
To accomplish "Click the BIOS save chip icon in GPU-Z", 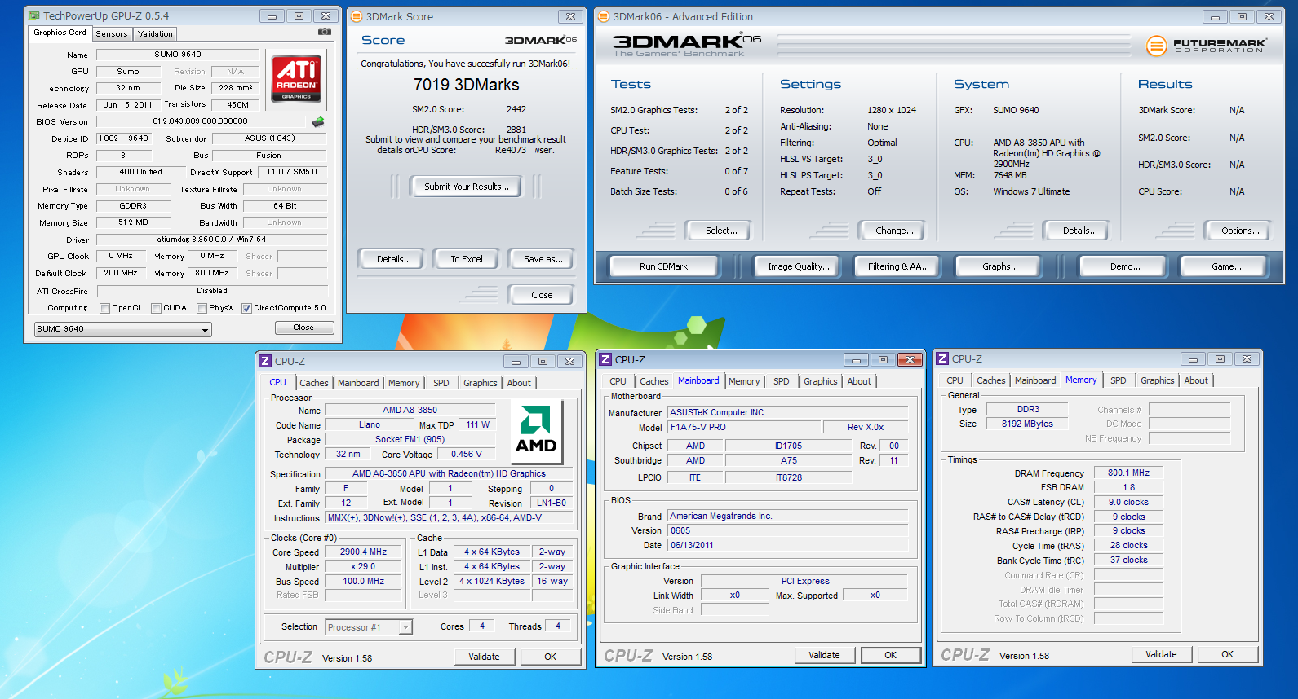I will click(x=318, y=121).
